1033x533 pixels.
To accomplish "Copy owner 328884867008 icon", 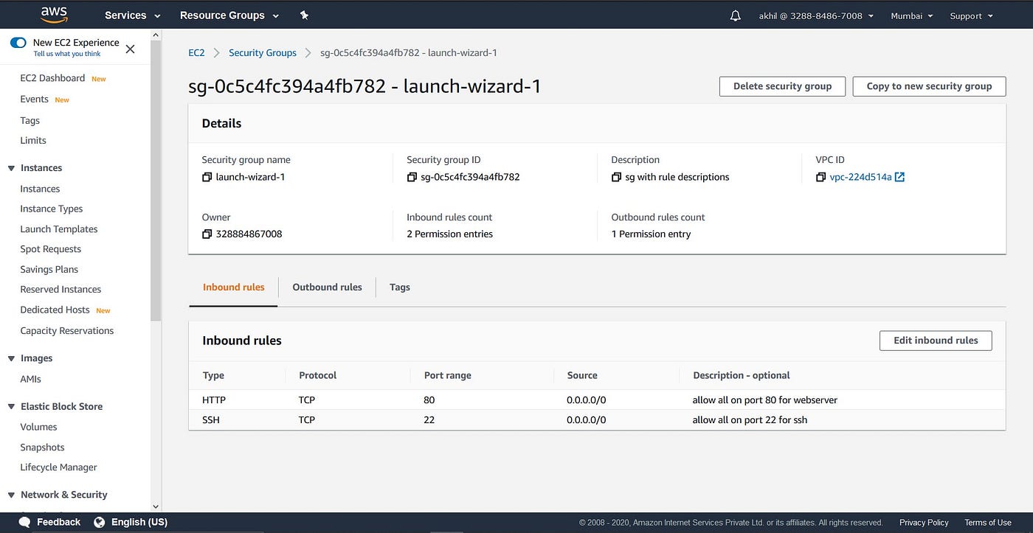I will tap(207, 234).
